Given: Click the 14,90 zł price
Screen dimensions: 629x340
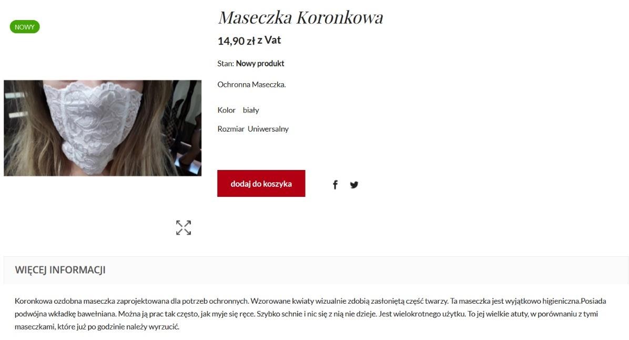Looking at the screenshot, I should coord(236,41).
